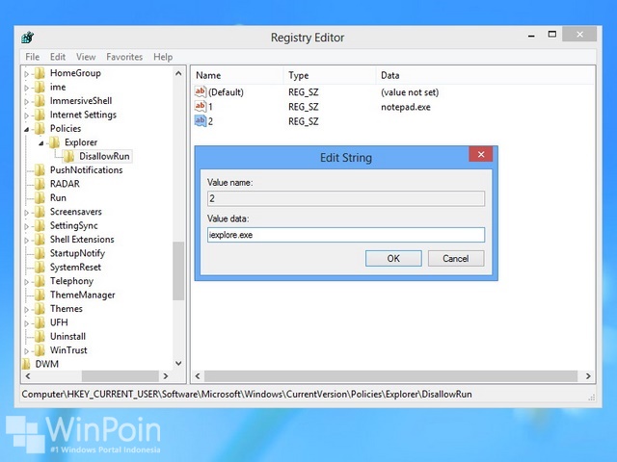Click the string icon of value 1
The width and height of the screenshot is (617, 462).
tap(201, 107)
